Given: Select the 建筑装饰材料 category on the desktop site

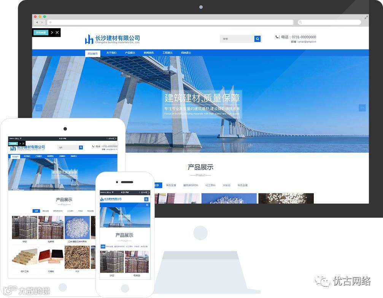Looking at the screenshot, I should 191,185.
